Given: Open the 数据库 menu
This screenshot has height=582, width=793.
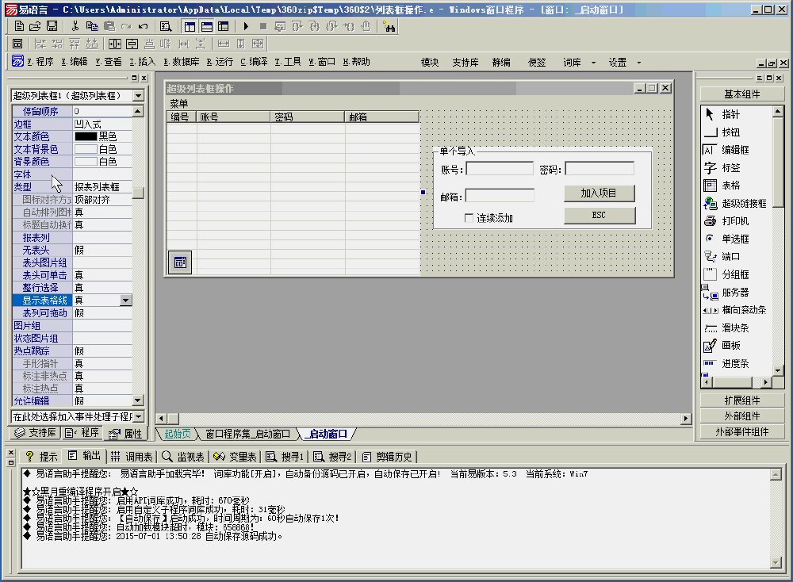Looking at the screenshot, I should 181,62.
